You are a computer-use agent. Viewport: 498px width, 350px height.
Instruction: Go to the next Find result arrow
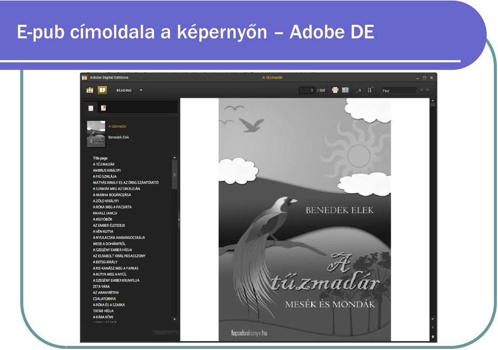coord(427,91)
